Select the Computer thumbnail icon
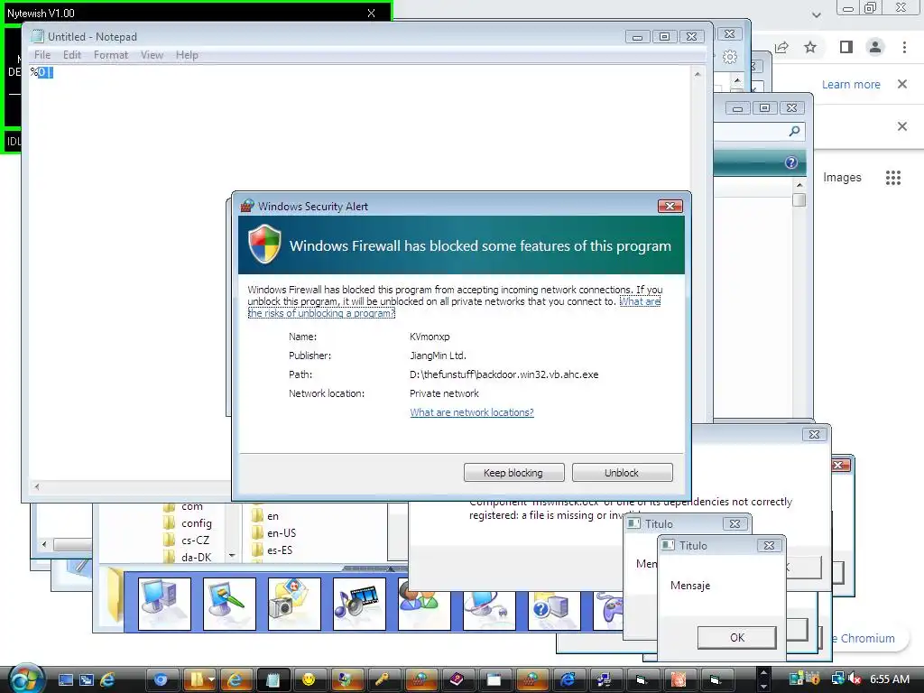The image size is (924, 693). [164, 604]
